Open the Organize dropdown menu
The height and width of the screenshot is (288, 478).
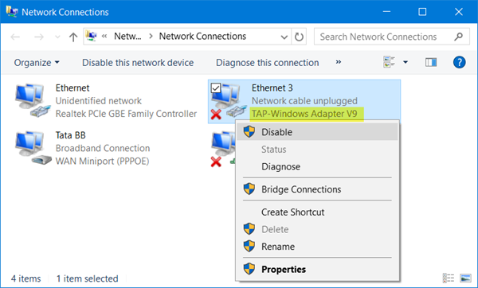[37, 63]
